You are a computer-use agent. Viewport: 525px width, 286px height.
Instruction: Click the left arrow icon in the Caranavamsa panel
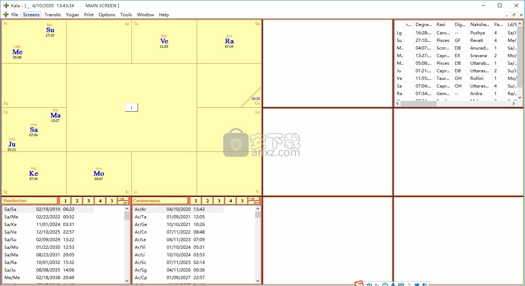254,199
